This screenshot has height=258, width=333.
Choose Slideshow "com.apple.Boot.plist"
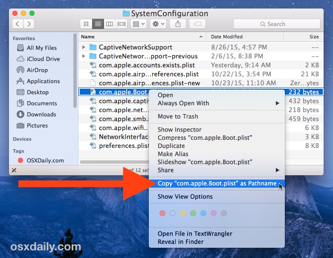tap(217, 162)
